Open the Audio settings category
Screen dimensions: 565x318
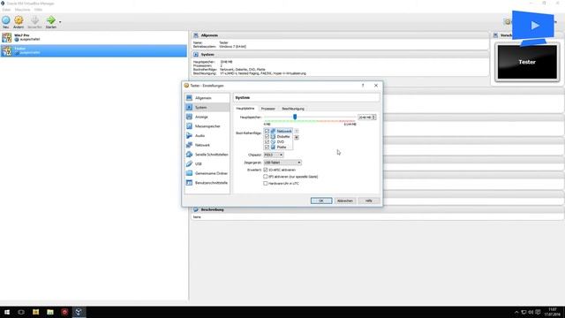pos(207,135)
